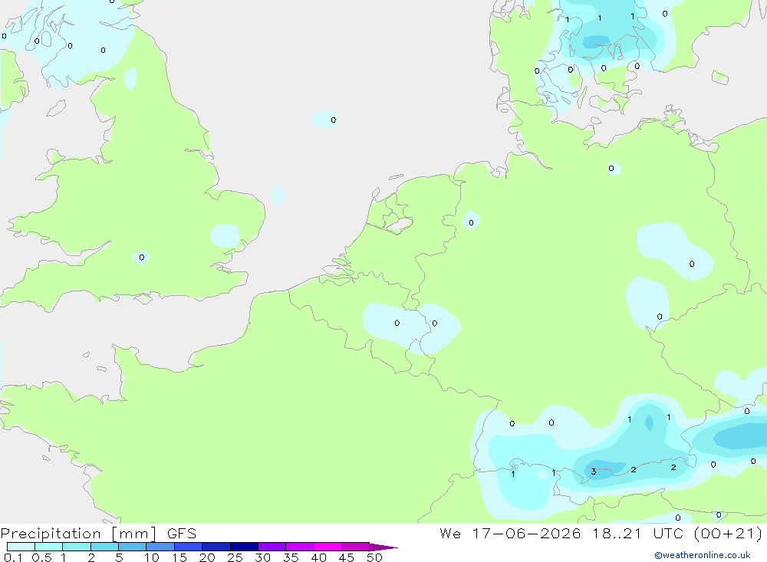Image resolution: width=767 pixels, height=562 pixels.
Task: Click the legend label '25'
Action: (x=235, y=557)
